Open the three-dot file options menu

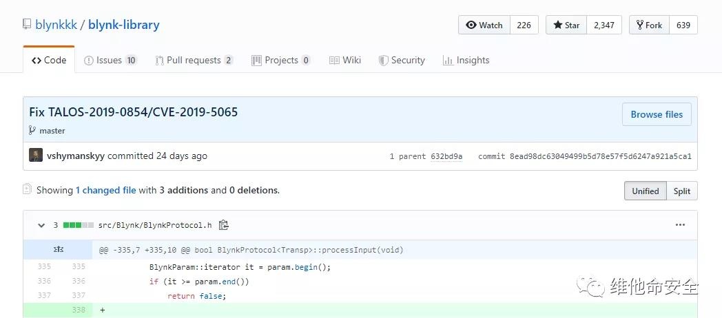click(680, 225)
